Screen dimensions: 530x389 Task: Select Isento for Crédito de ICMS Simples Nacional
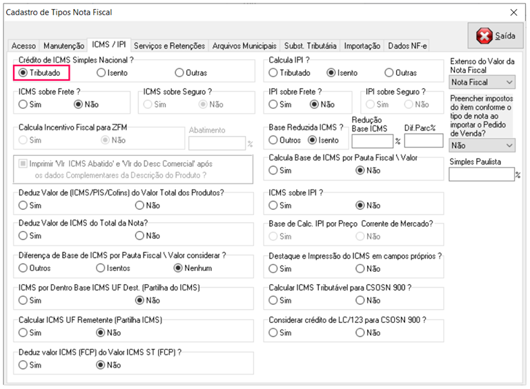pos(101,72)
